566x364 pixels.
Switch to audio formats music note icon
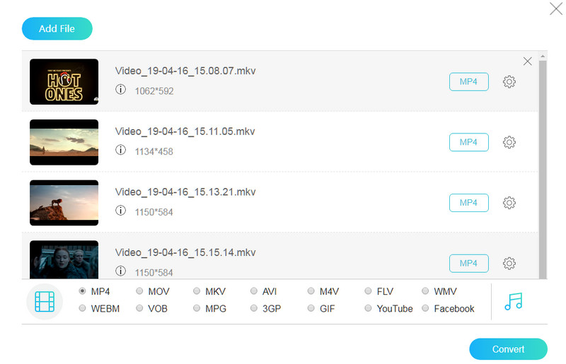click(513, 301)
